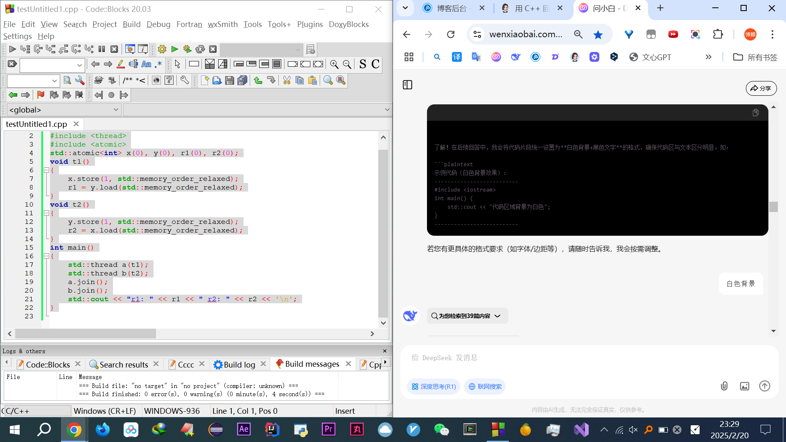Viewport: 786px width, 442px height.
Task: Click the large S source icon
Action: (x=363, y=64)
